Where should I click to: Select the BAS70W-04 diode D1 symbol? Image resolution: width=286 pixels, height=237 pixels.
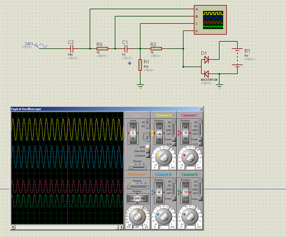206,67
